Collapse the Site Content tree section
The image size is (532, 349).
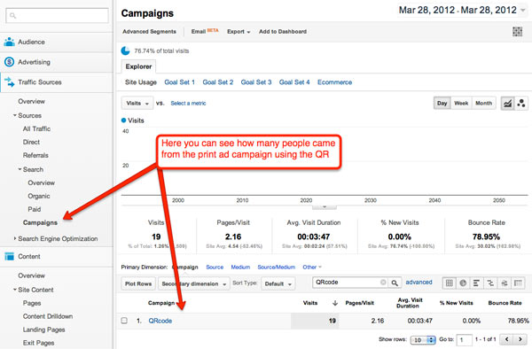tap(15, 290)
